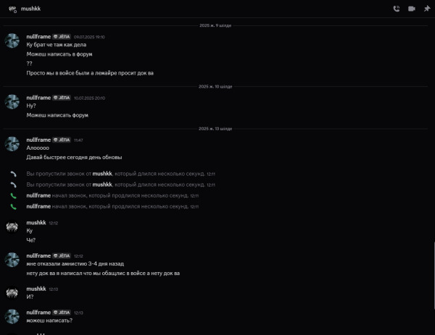Start a video call using camera icon
This screenshot has height=335, width=435.
coord(412,9)
